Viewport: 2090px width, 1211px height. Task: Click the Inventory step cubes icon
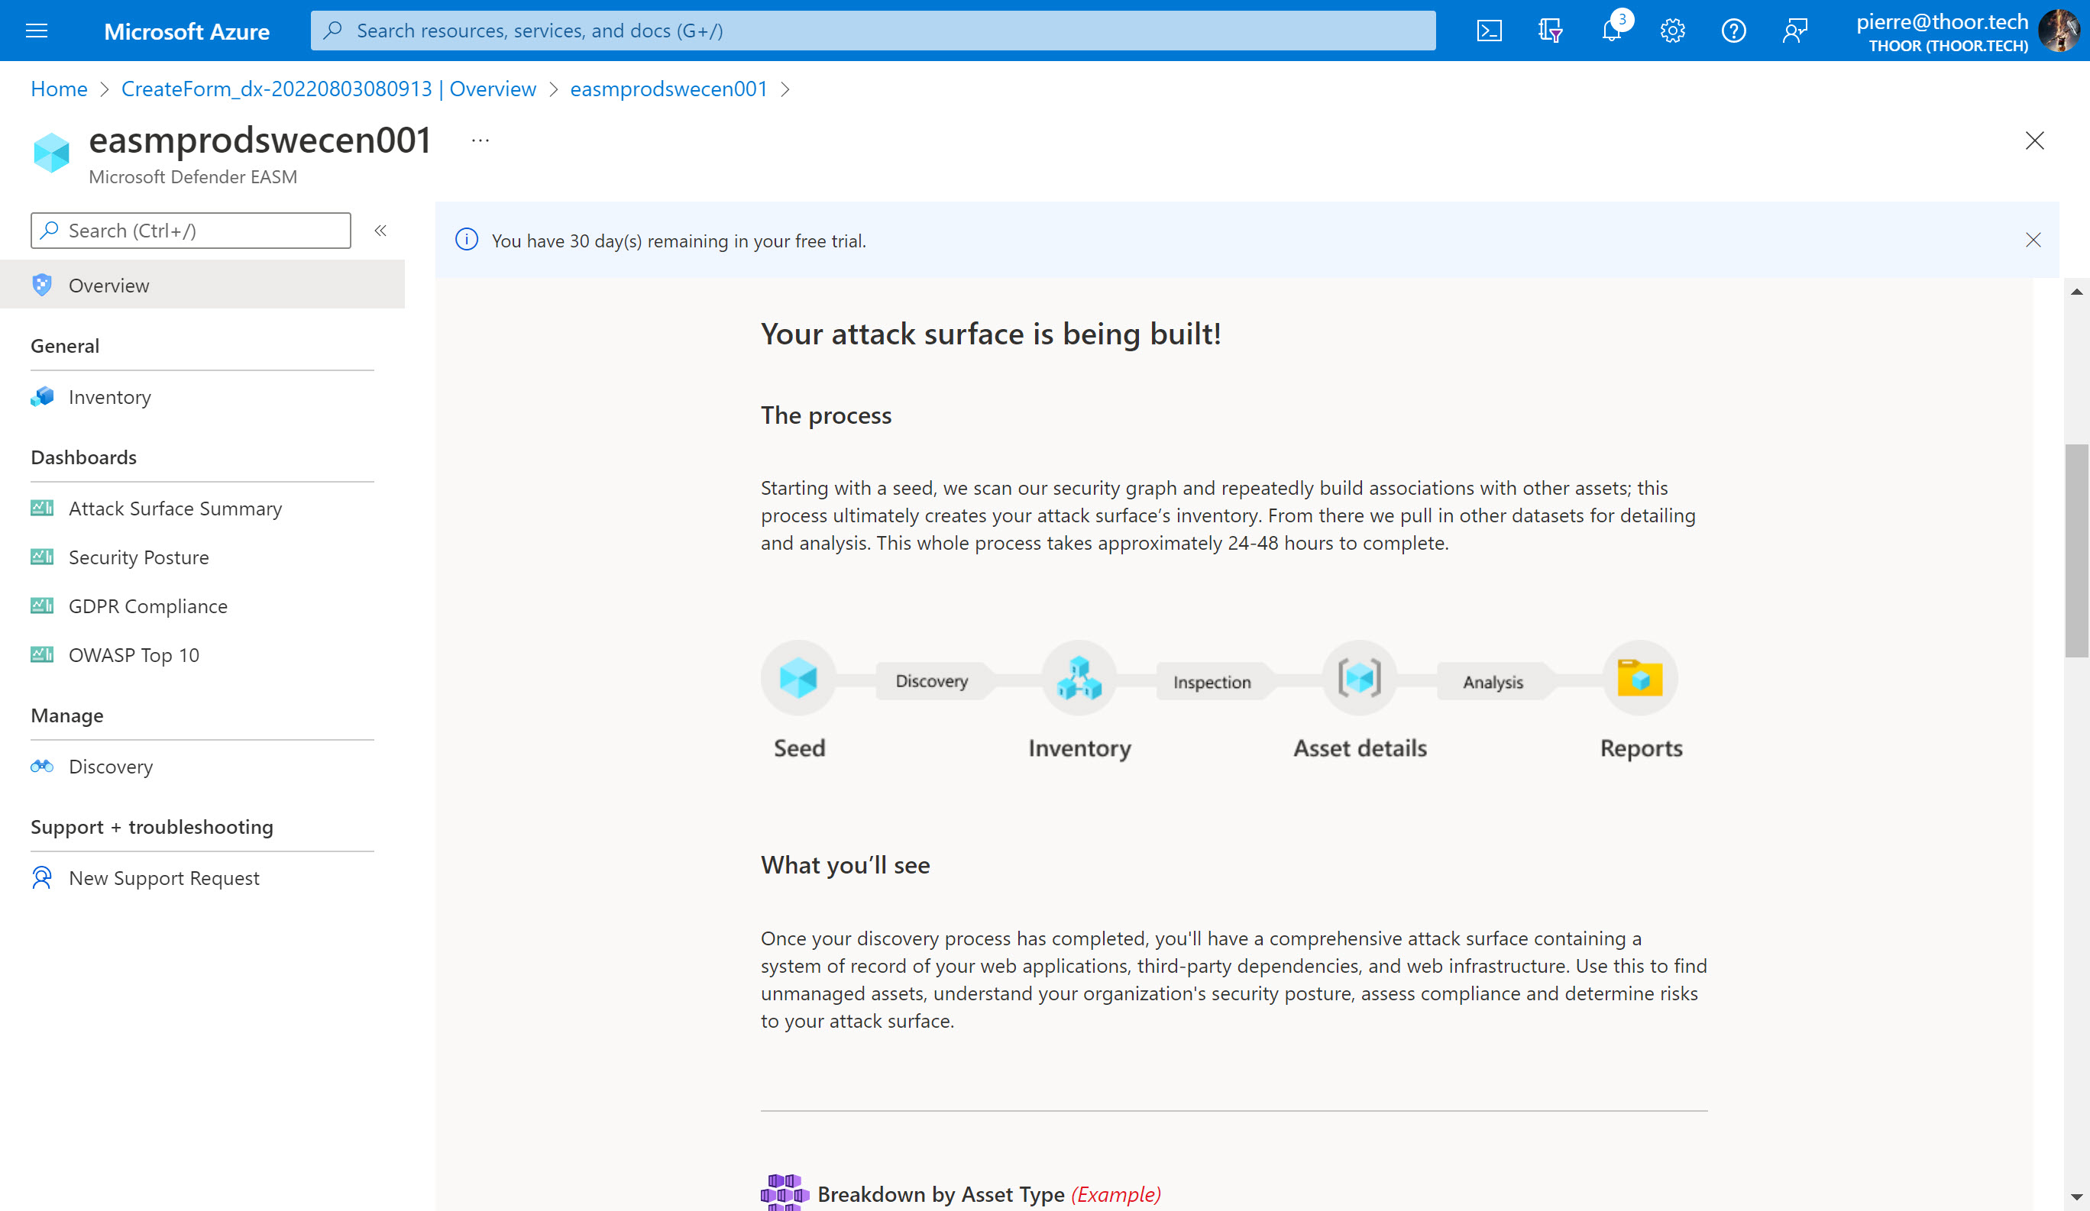coord(1079,678)
